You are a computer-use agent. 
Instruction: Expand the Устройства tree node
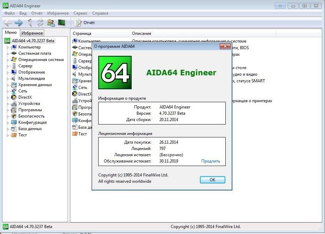pyautogui.click(x=8, y=104)
